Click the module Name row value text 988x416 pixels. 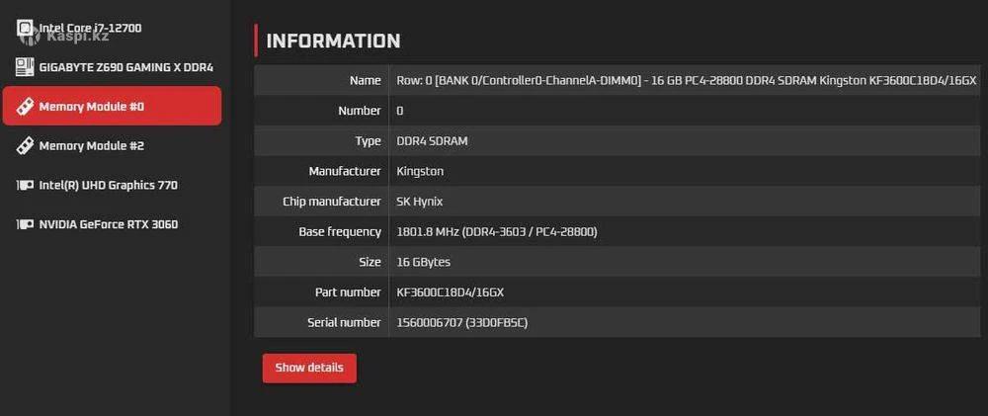(686, 80)
